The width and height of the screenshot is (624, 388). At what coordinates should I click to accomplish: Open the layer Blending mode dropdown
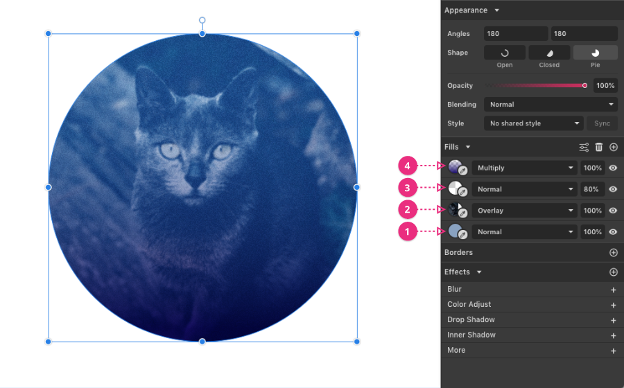551,104
